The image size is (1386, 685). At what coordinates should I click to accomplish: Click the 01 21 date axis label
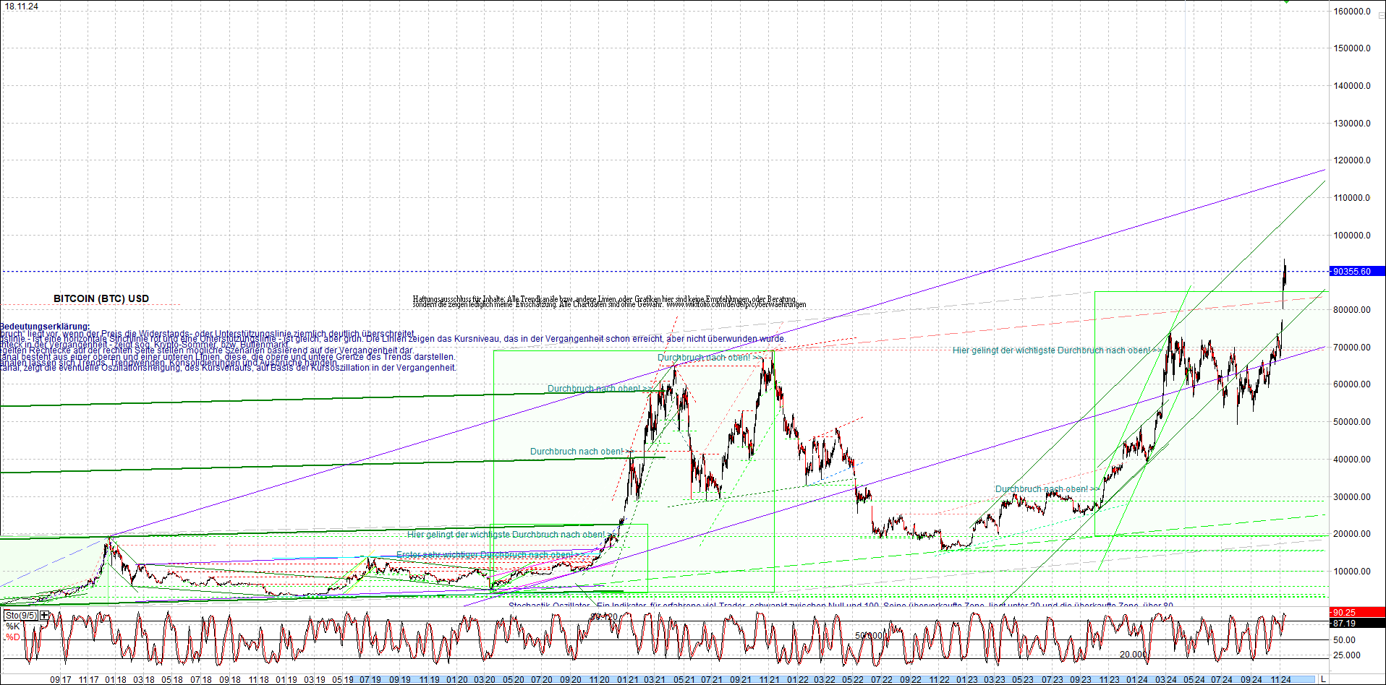[627, 680]
